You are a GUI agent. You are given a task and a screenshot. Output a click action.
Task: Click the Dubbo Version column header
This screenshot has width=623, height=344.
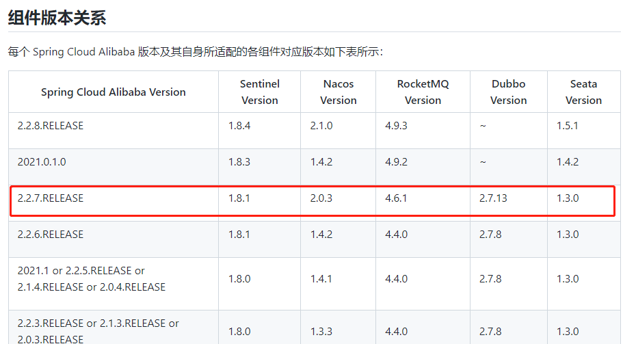click(508, 92)
